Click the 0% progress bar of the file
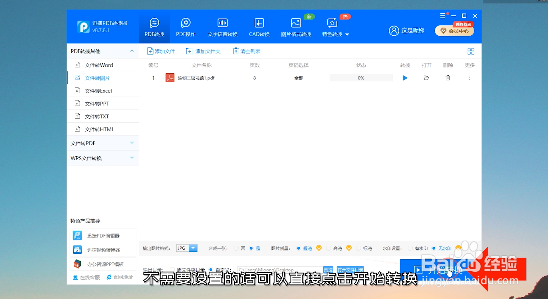 [361, 78]
